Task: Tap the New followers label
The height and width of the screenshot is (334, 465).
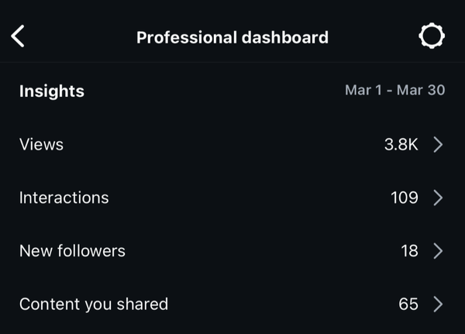Action: point(72,251)
